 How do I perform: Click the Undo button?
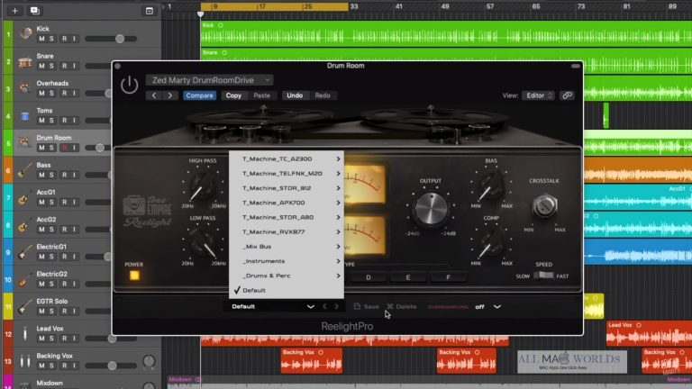(x=295, y=95)
